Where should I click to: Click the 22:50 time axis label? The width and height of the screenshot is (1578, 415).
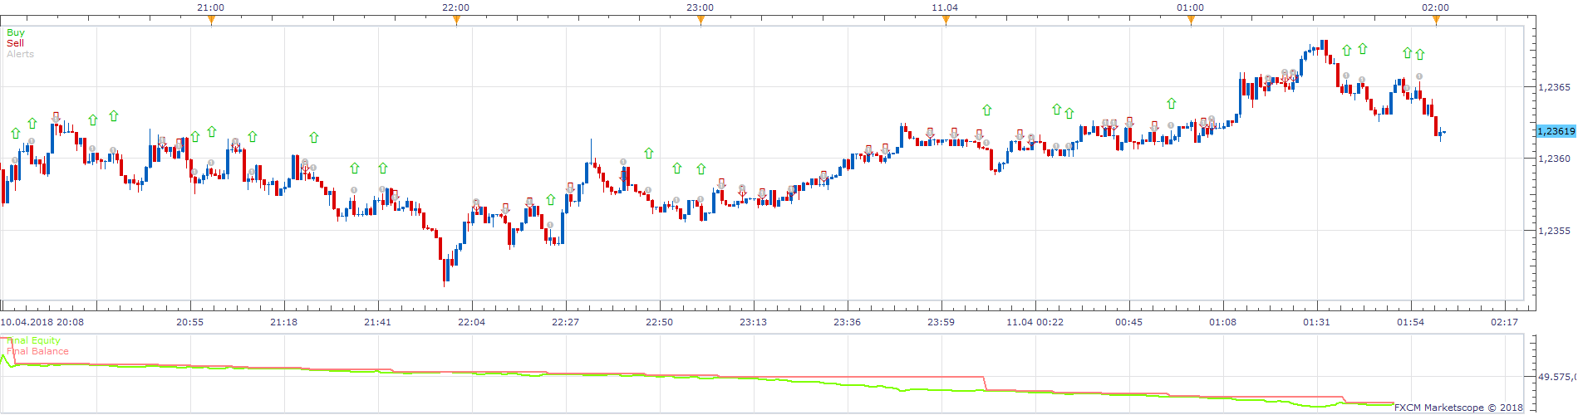coord(659,322)
